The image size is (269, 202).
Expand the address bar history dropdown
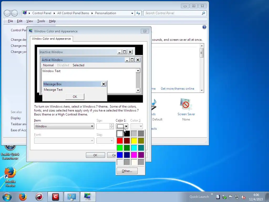coord(132,13)
